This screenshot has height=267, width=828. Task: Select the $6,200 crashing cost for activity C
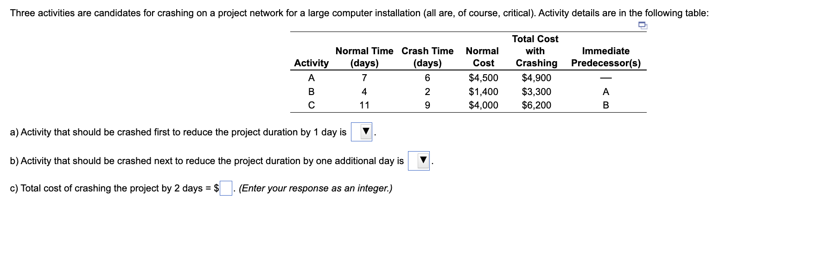point(535,105)
